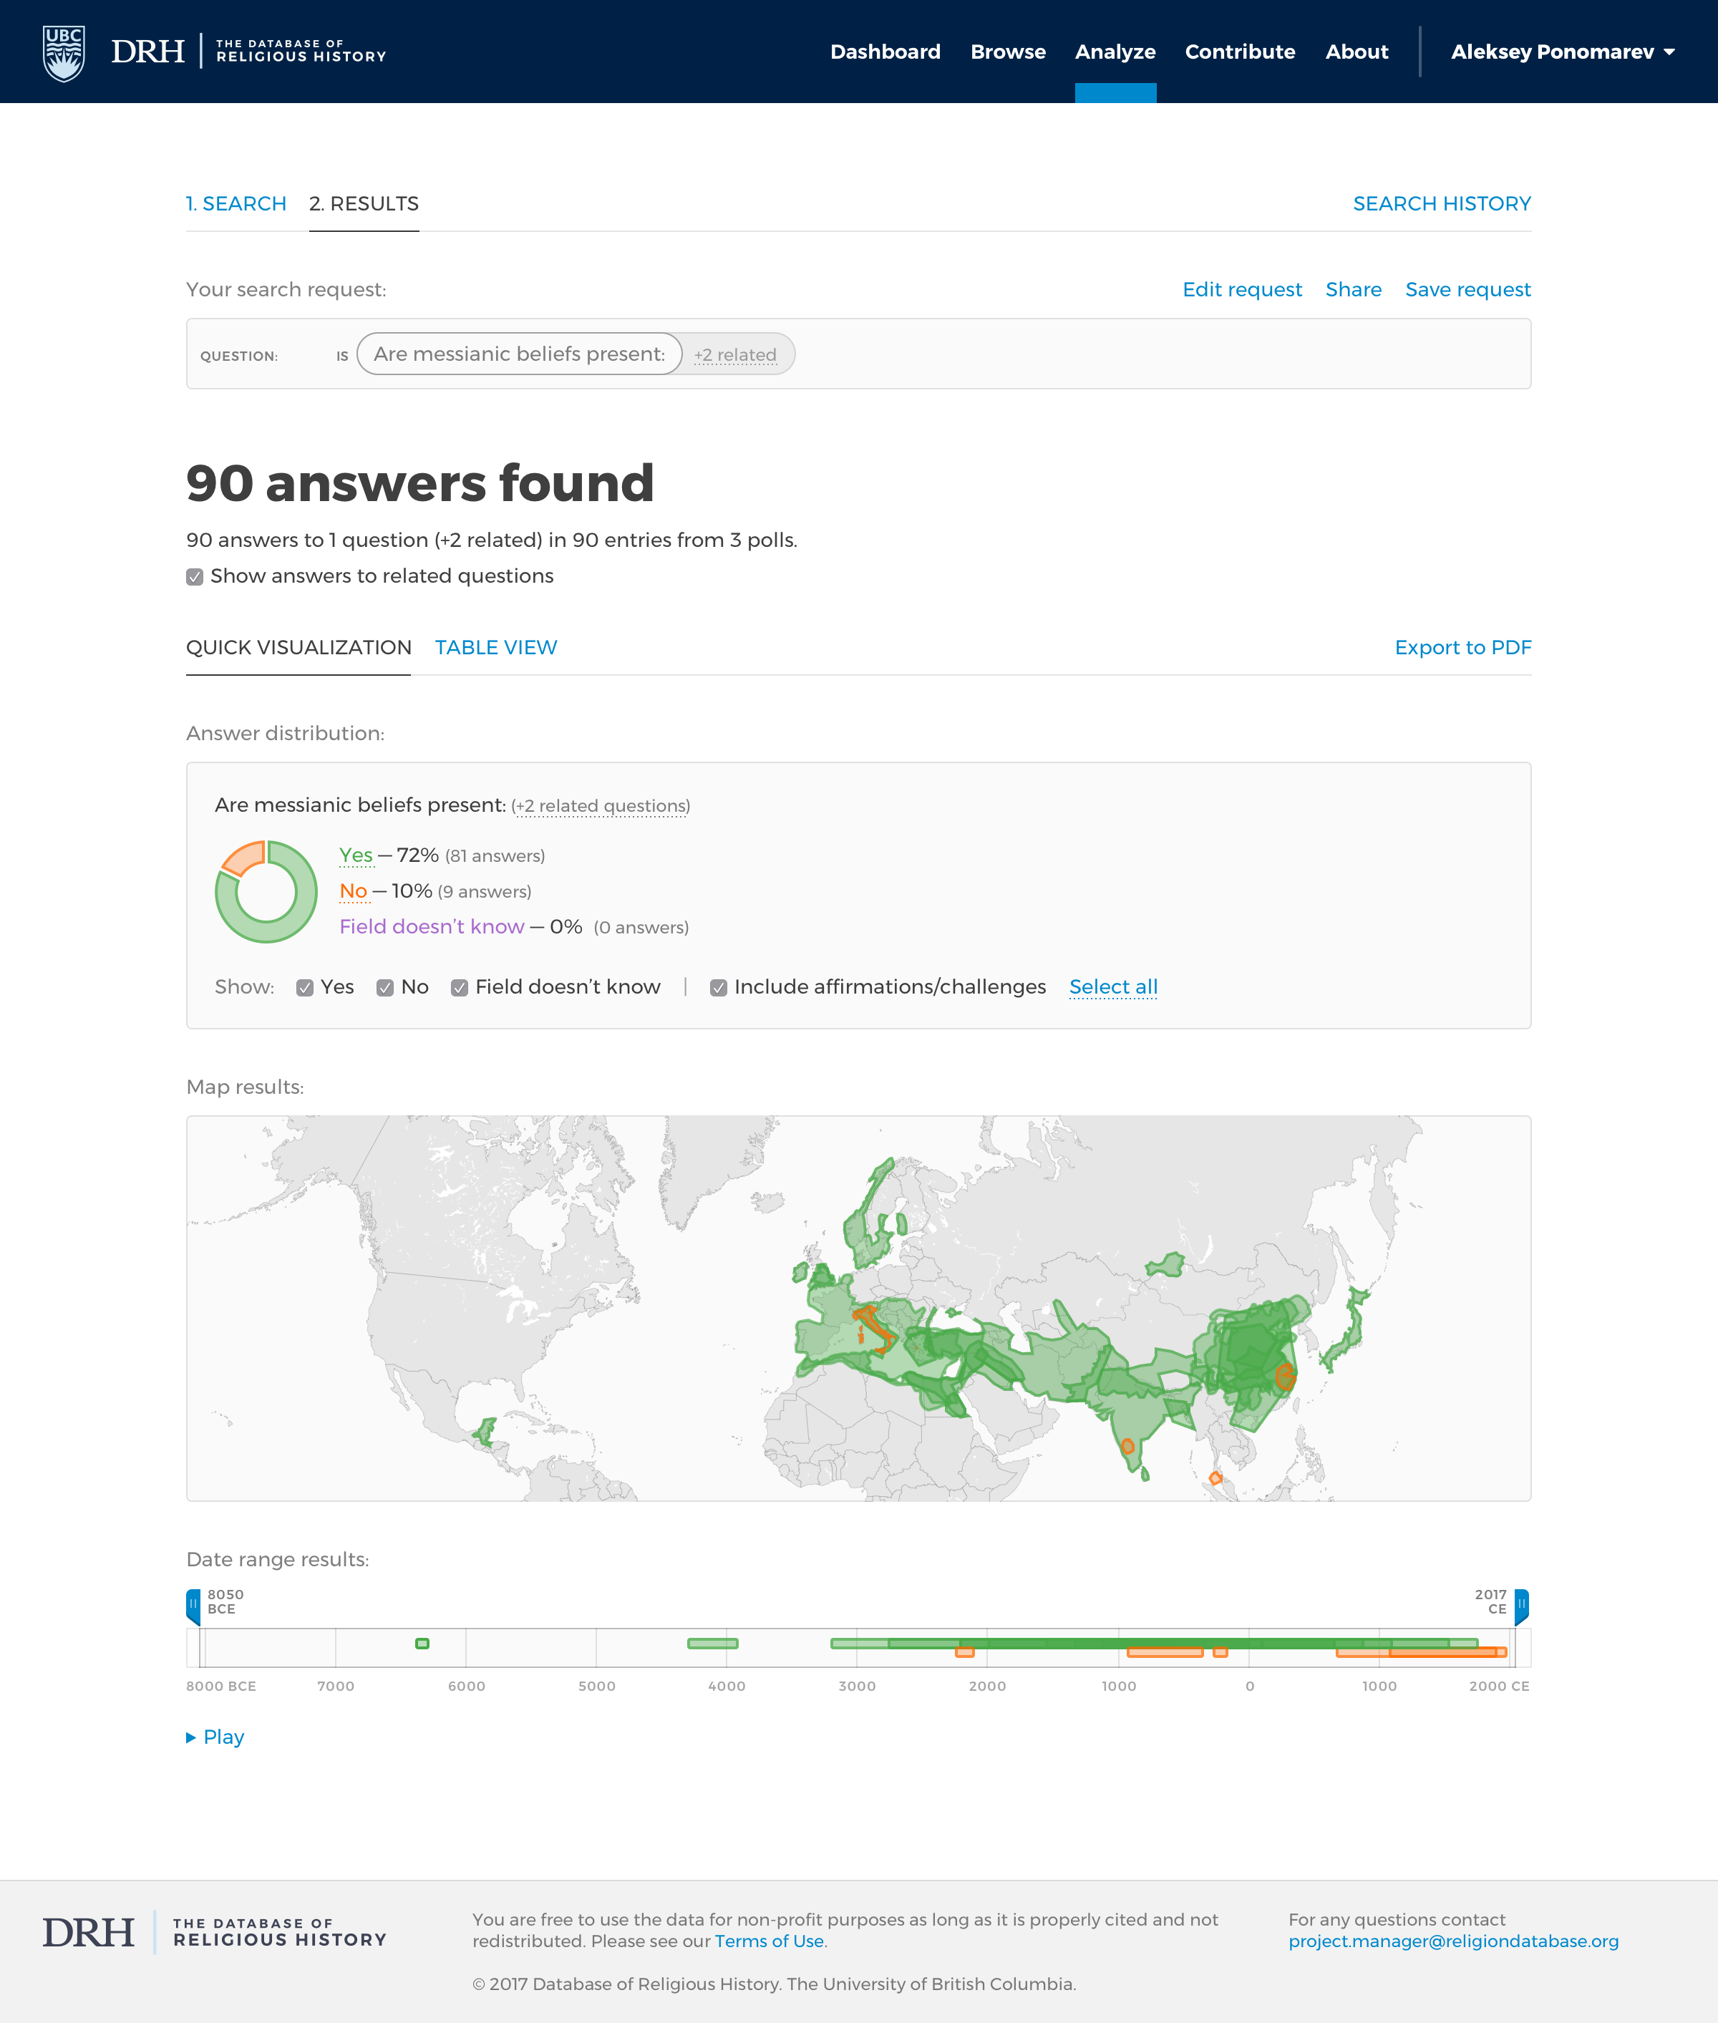Image resolution: width=1718 pixels, height=2023 pixels.
Task: Open the Search History page
Action: click(1442, 203)
